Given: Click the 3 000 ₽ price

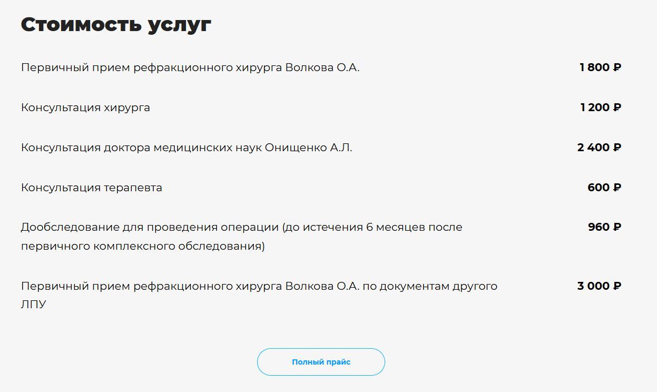Looking at the screenshot, I should [600, 286].
